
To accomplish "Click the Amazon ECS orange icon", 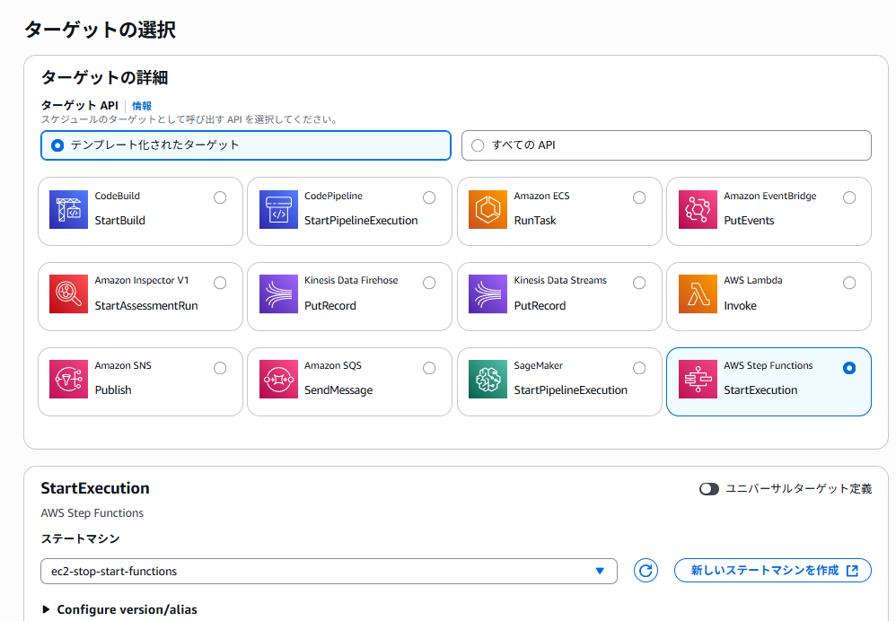I will pyautogui.click(x=488, y=209).
